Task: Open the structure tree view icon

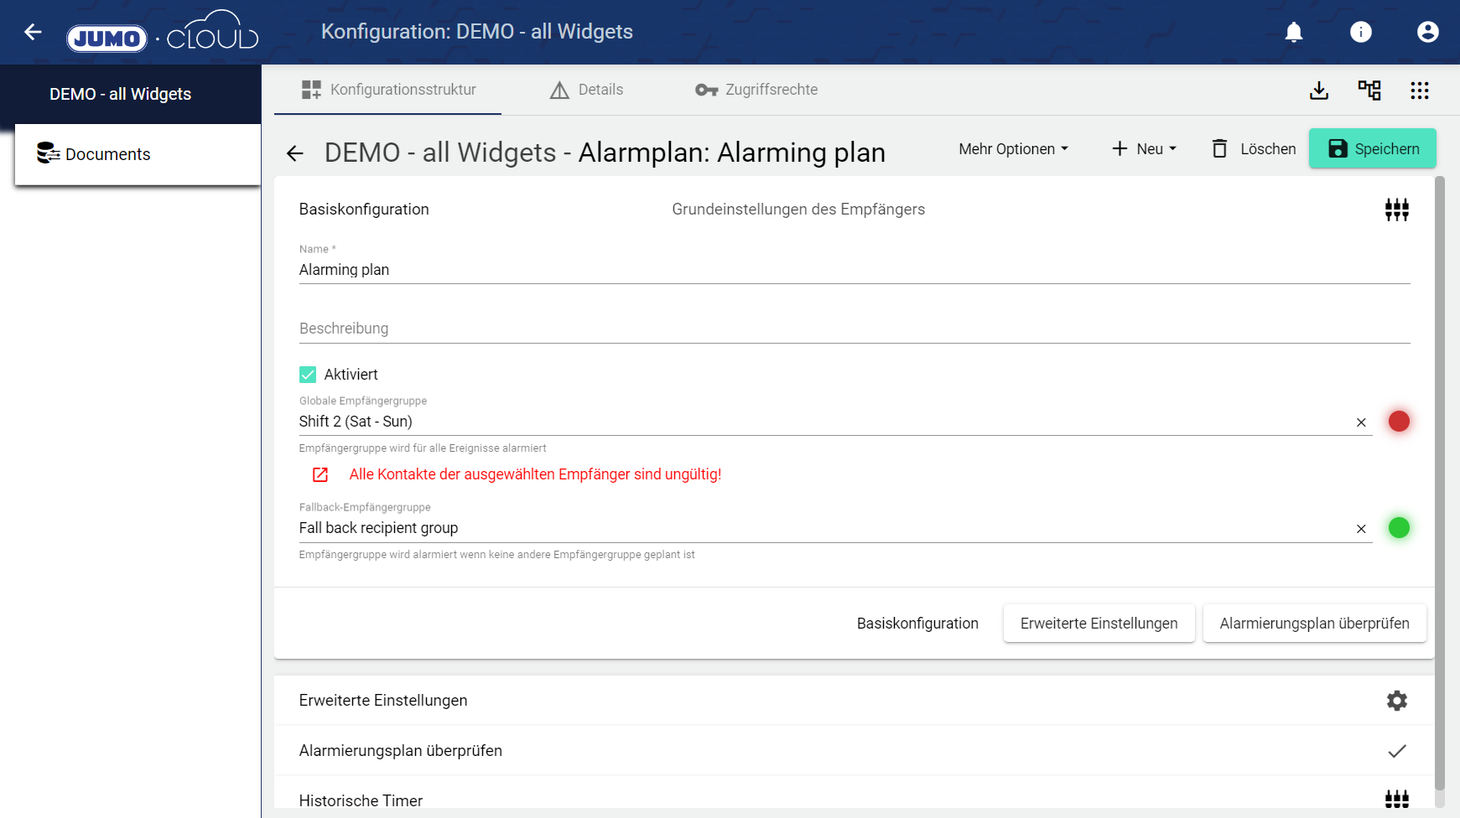Action: (x=1369, y=91)
